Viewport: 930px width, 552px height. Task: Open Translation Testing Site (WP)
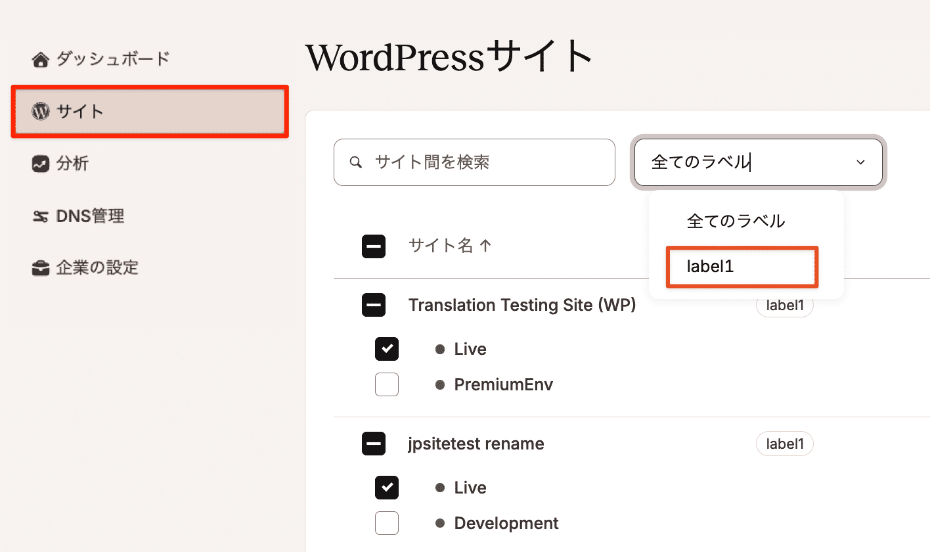click(522, 305)
